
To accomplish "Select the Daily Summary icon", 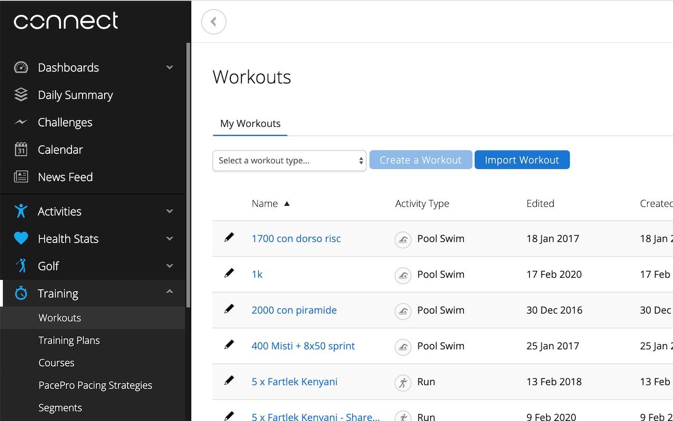I will pyautogui.click(x=20, y=95).
